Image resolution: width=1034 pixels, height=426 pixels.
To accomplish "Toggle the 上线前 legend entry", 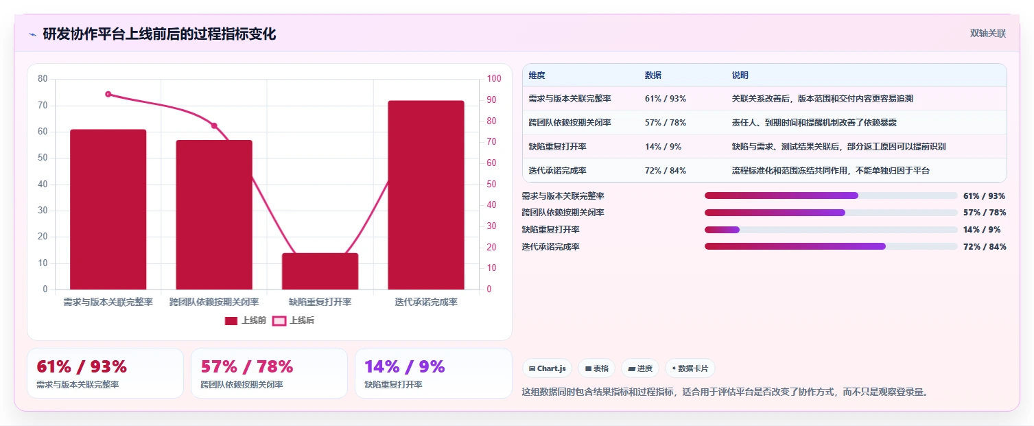I will click(x=246, y=320).
